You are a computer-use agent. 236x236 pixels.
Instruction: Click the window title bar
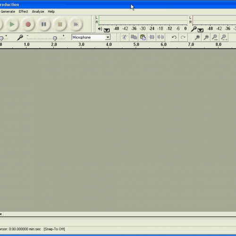[x=118, y=5]
